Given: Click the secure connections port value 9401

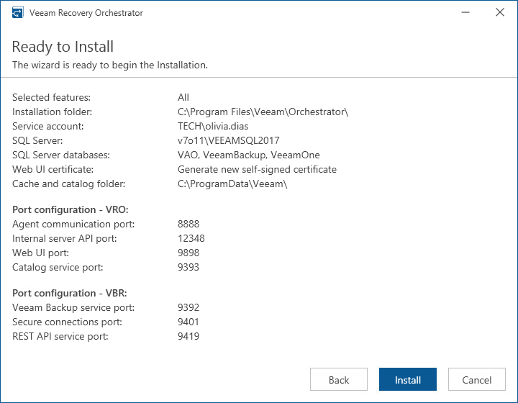Looking at the screenshot, I should pos(188,322).
